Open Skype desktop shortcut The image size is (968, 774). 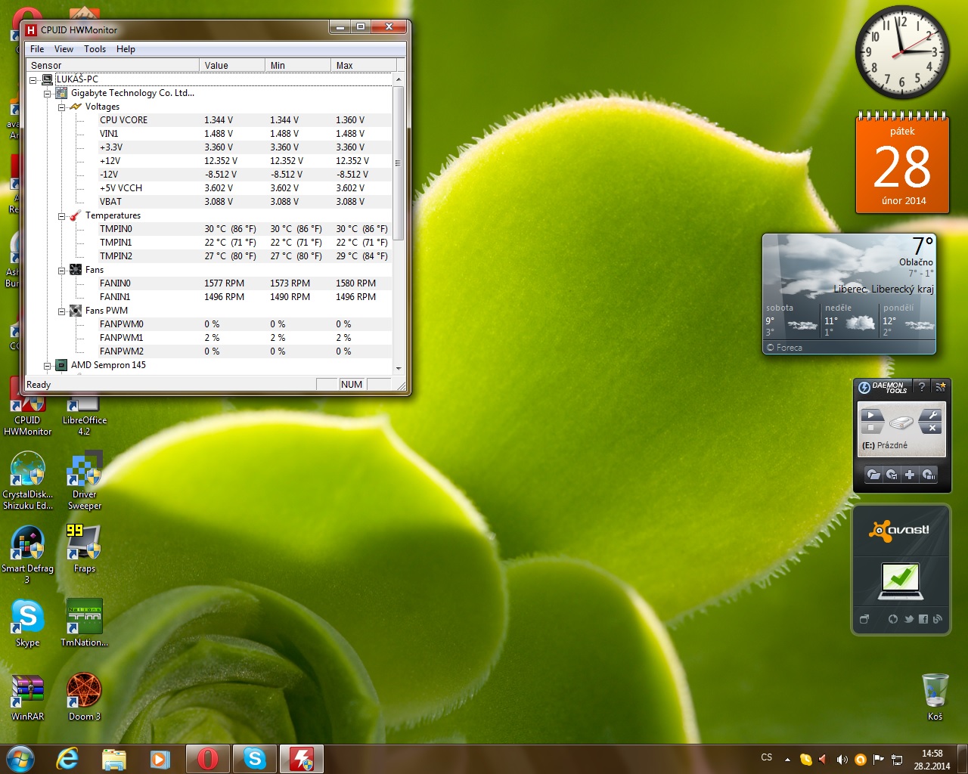27,623
